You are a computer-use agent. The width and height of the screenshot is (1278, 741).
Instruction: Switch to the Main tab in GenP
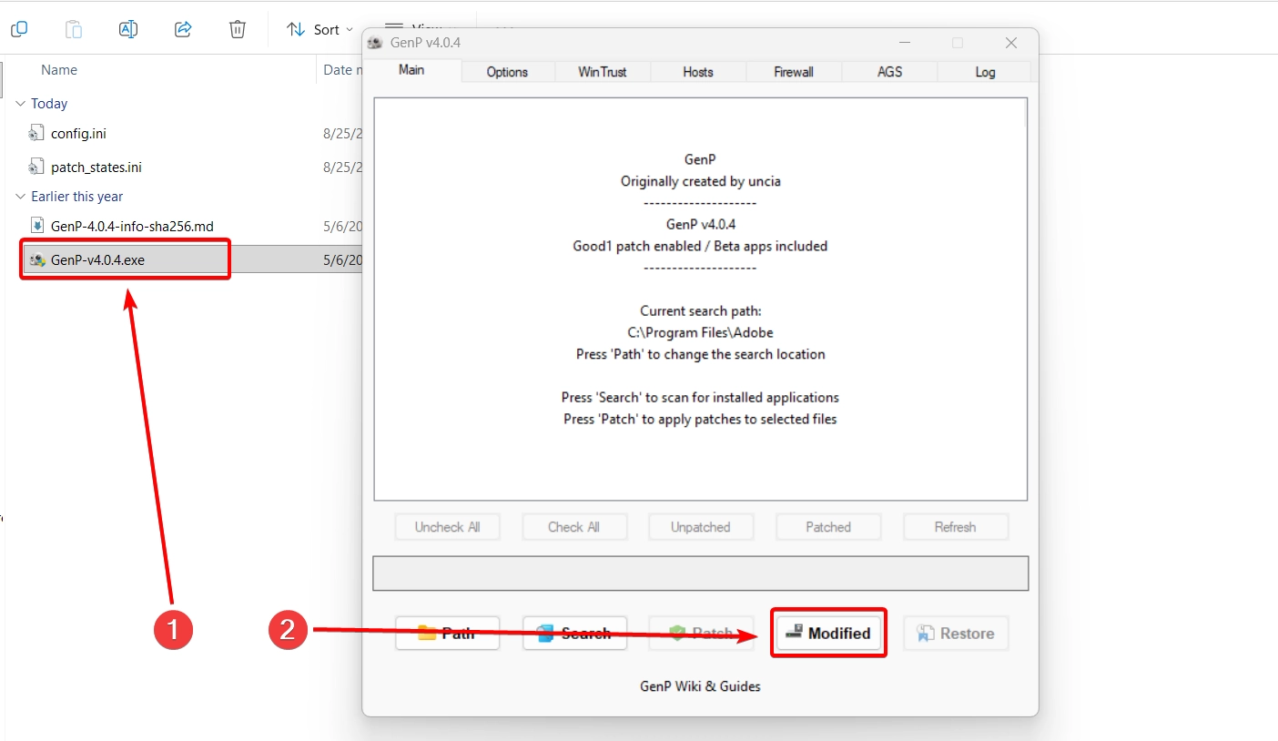pos(411,70)
